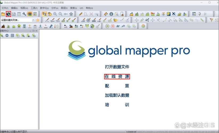This screenshot has width=219, height=133.
Task: Float the control center panel with square button
Action: 33,31
